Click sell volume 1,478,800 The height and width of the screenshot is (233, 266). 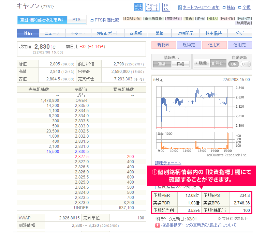50,100
